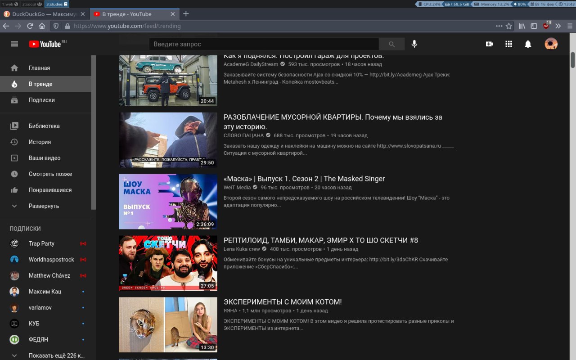576x360 pixels.
Task: Open a new browser tab
Action: coord(186,13)
